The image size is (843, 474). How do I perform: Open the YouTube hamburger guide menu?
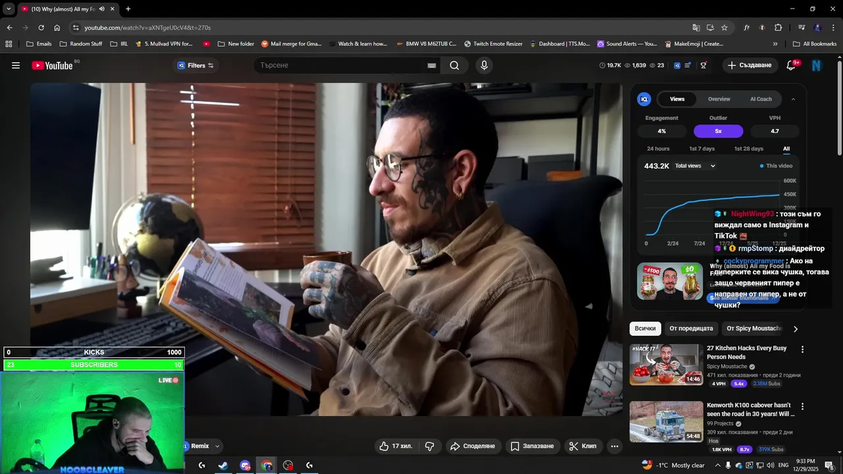(x=16, y=65)
